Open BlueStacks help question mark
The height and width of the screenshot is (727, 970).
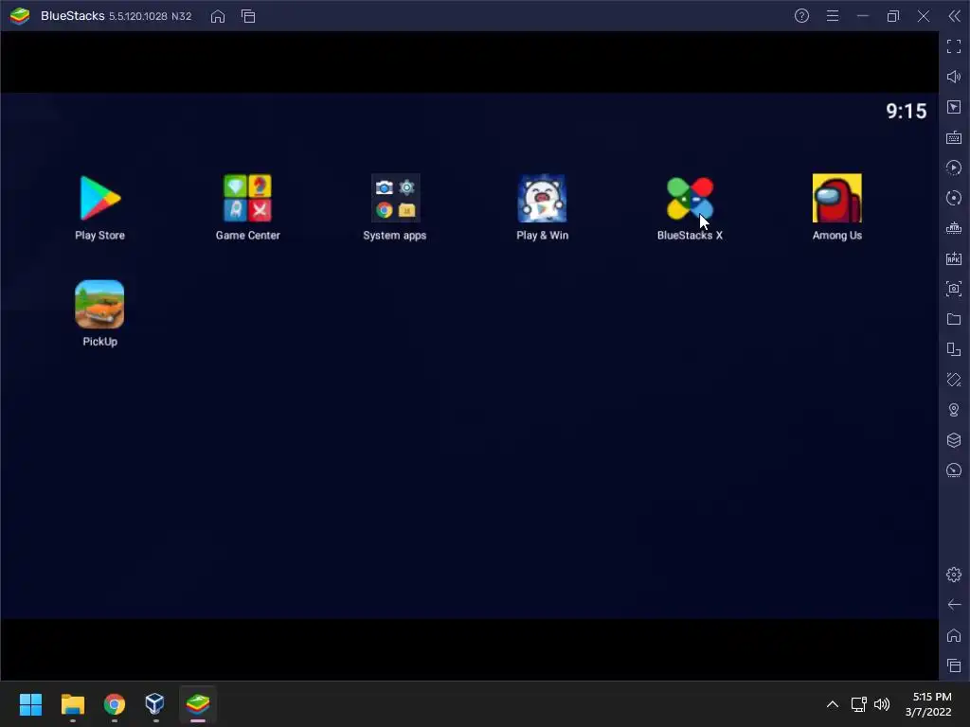point(801,16)
